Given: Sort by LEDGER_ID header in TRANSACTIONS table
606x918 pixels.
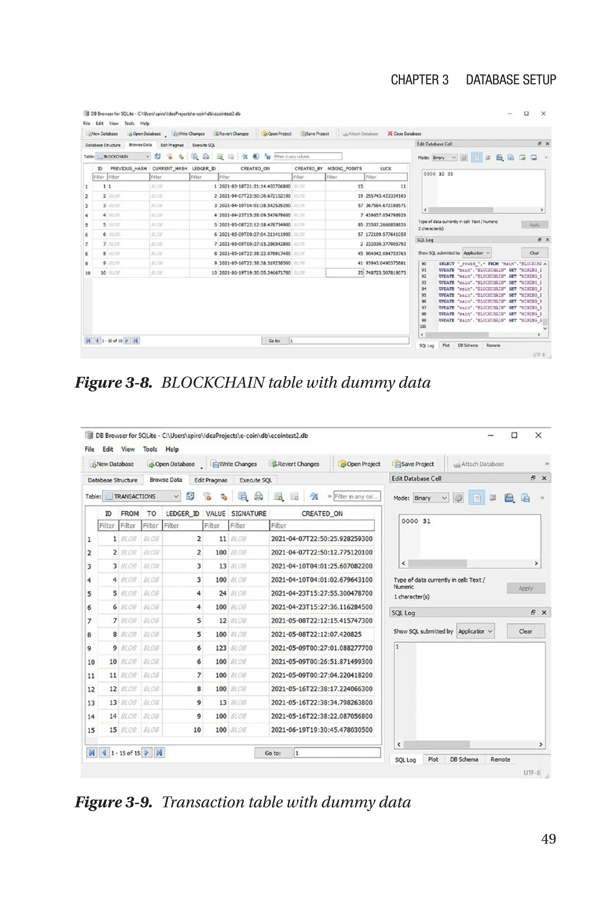Looking at the screenshot, I should (x=182, y=514).
